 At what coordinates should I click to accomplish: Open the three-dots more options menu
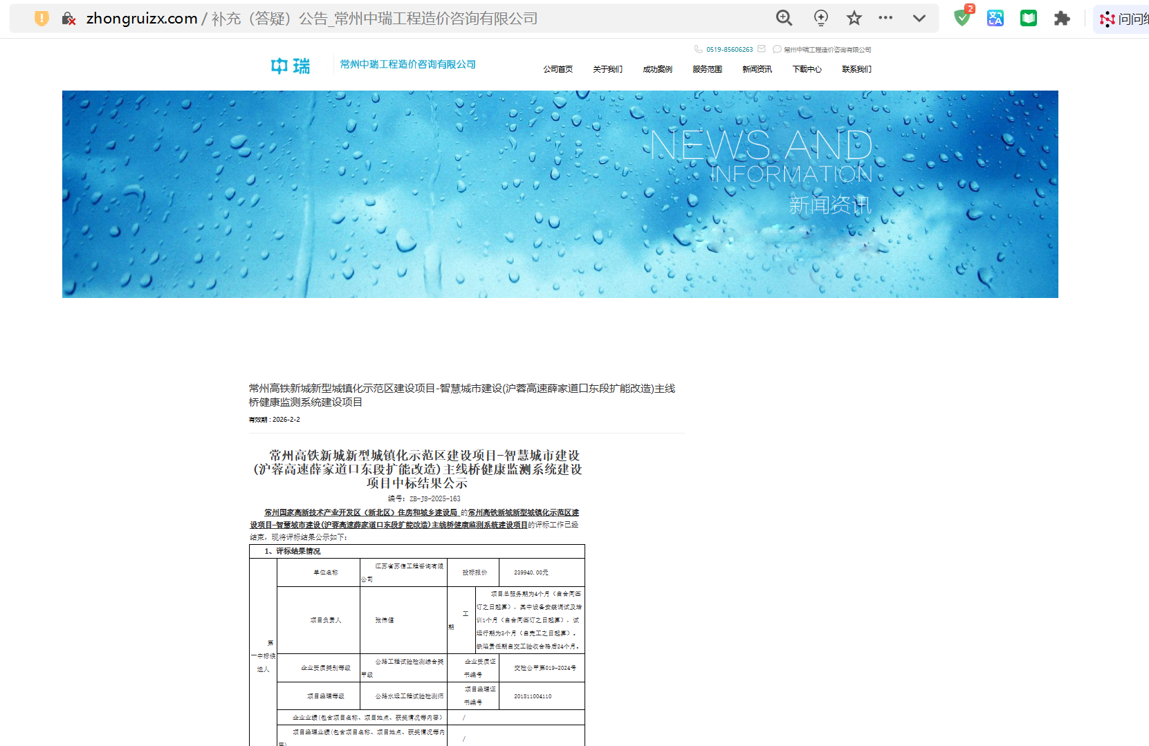(885, 18)
